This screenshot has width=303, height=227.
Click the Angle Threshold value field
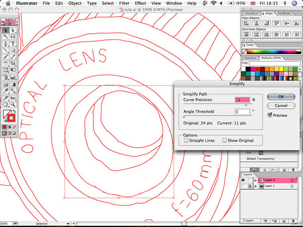[x=242, y=111]
